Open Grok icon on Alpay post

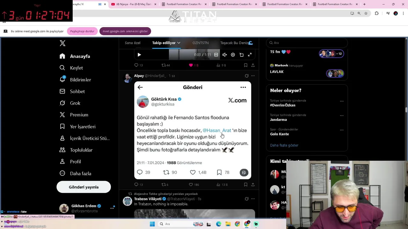pyautogui.click(x=246, y=76)
